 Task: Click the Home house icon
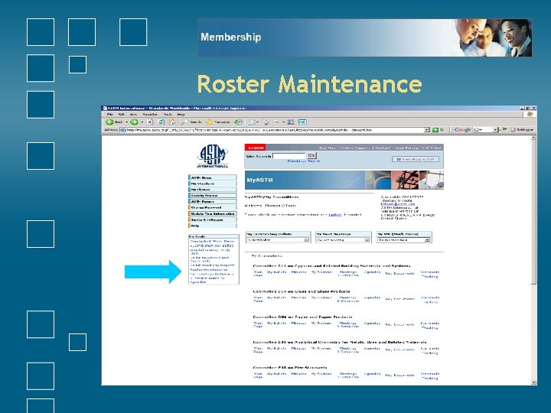point(172,122)
